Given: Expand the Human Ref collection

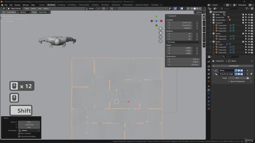Looking at the screenshot, I should [211, 17].
